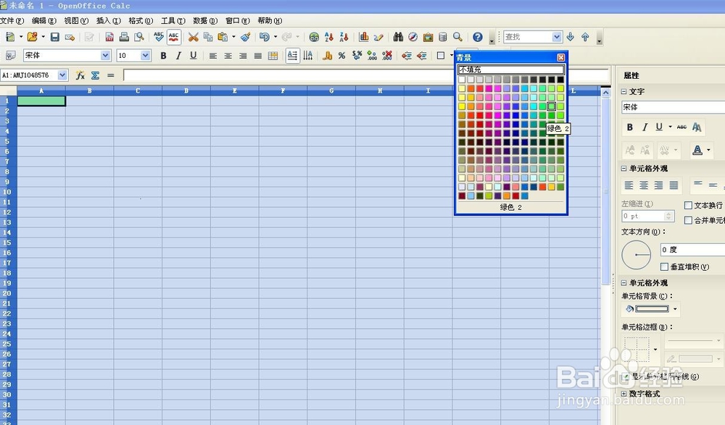Collapse the 文字 sidebar section
This screenshot has width=725, height=425.
point(623,91)
